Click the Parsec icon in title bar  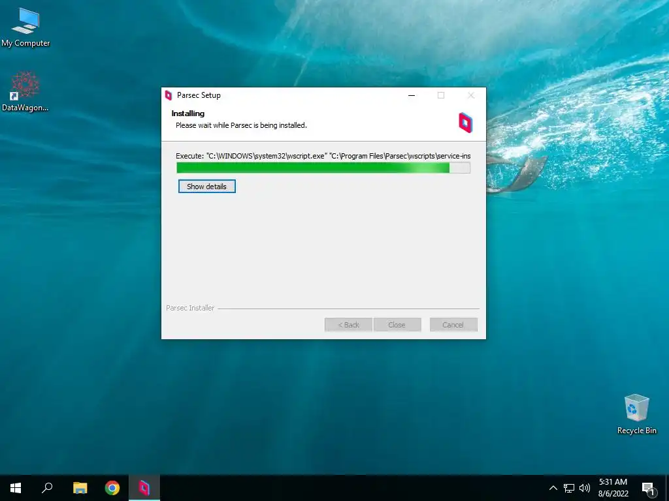(169, 95)
